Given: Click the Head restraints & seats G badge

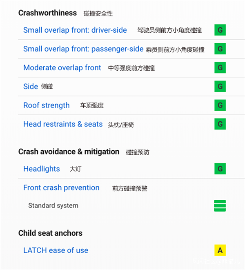Looking at the screenshot, I should click(x=220, y=124).
